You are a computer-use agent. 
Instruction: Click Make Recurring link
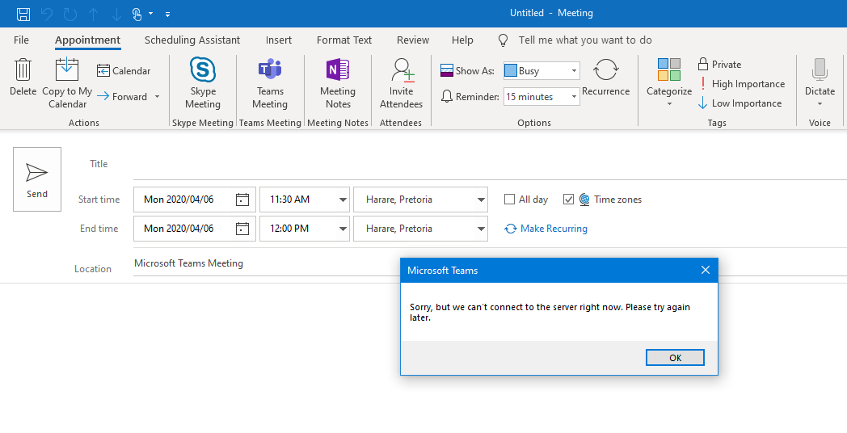546,229
